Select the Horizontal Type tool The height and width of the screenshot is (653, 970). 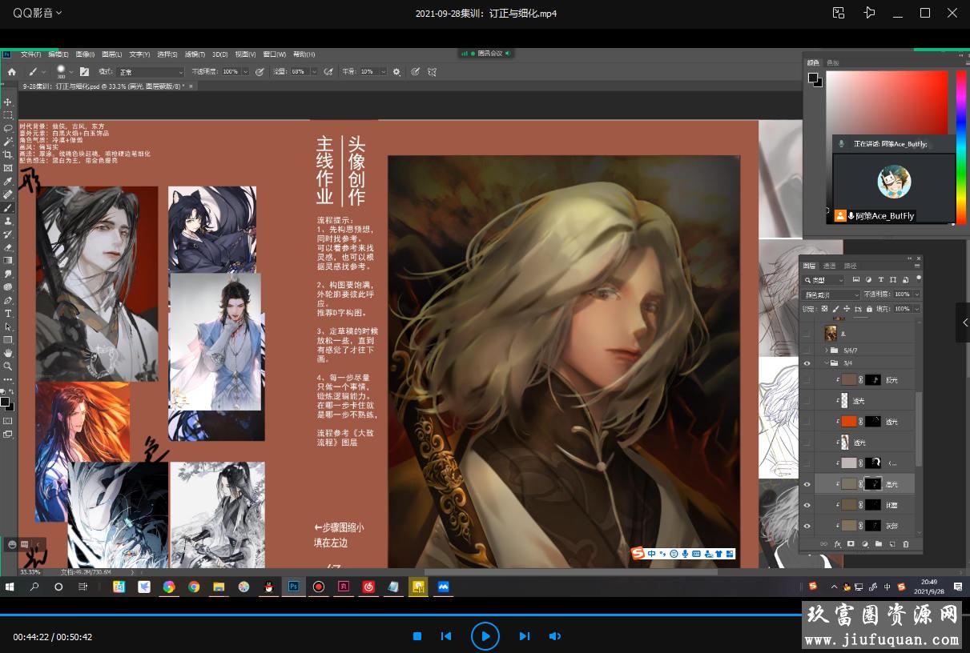point(8,314)
